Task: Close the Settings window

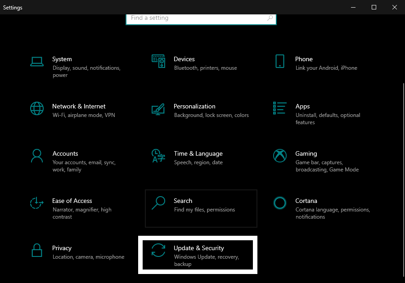Action: click(x=394, y=7)
